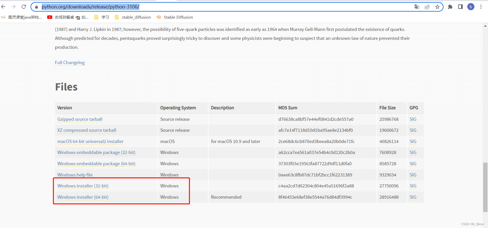Click the 'GPG' column header
The height and width of the screenshot is (228, 488).
[414, 108]
